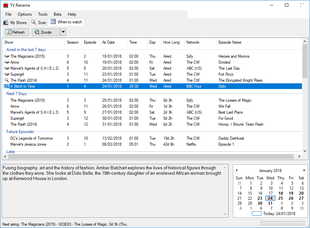Click the magnifier icon beside The Flash (2014)
310x228 pixels.
tap(6, 80)
